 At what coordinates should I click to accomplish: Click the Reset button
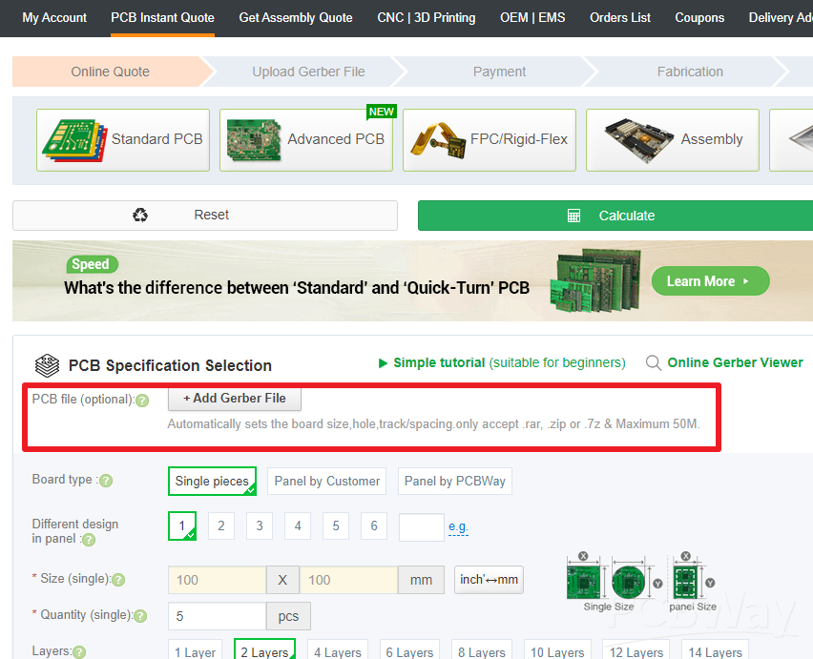click(205, 216)
